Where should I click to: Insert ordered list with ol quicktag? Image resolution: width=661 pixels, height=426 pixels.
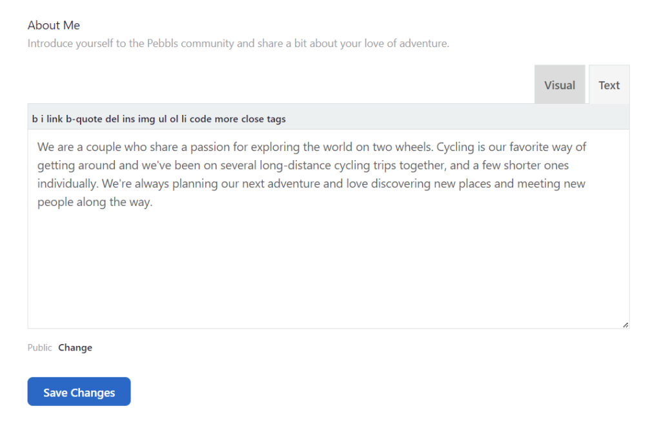pyautogui.click(x=174, y=119)
